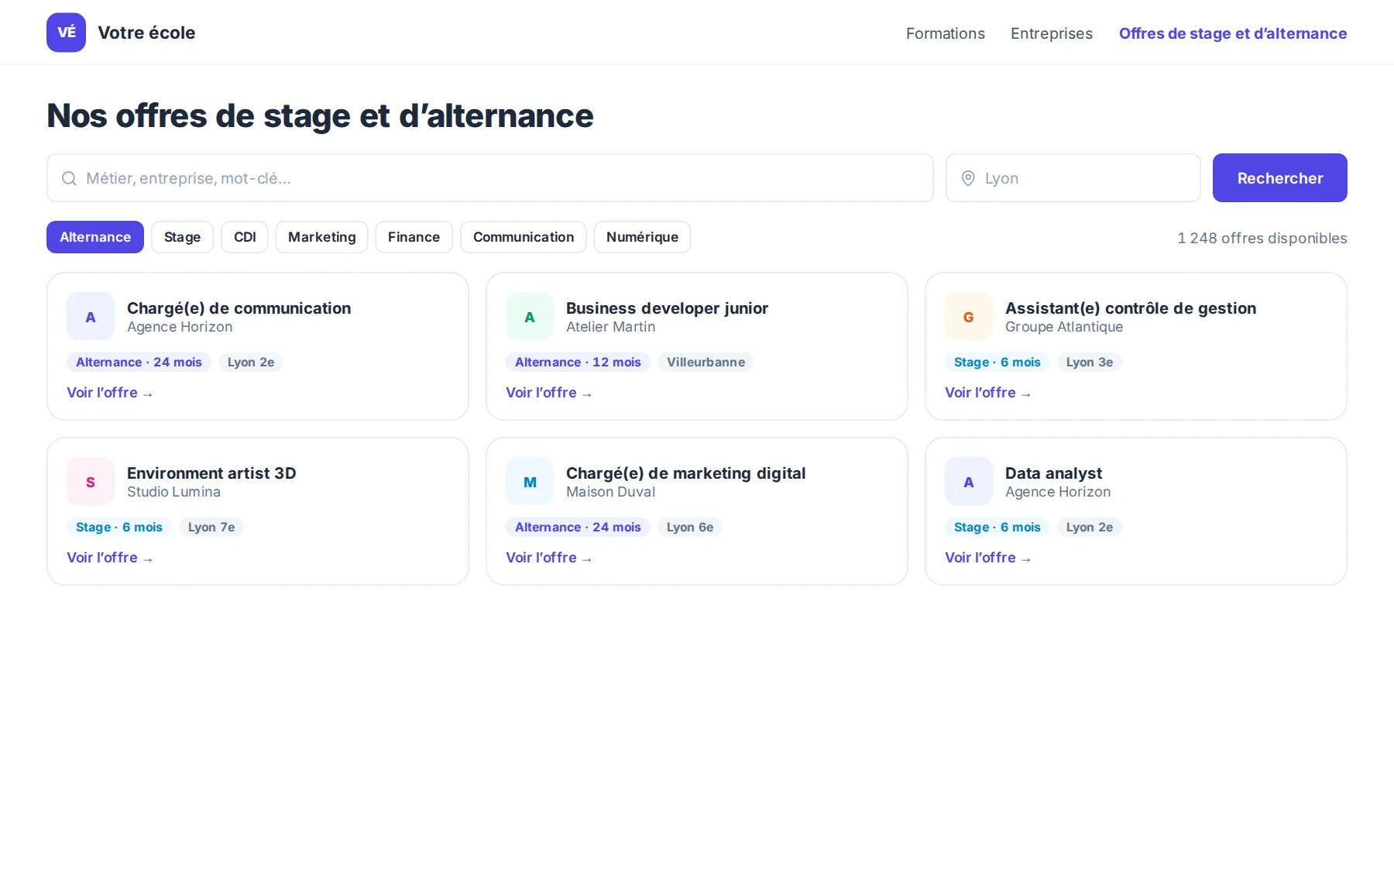Open Voir l'offre for Business developer junior
The height and width of the screenshot is (880, 1394).
click(x=549, y=393)
